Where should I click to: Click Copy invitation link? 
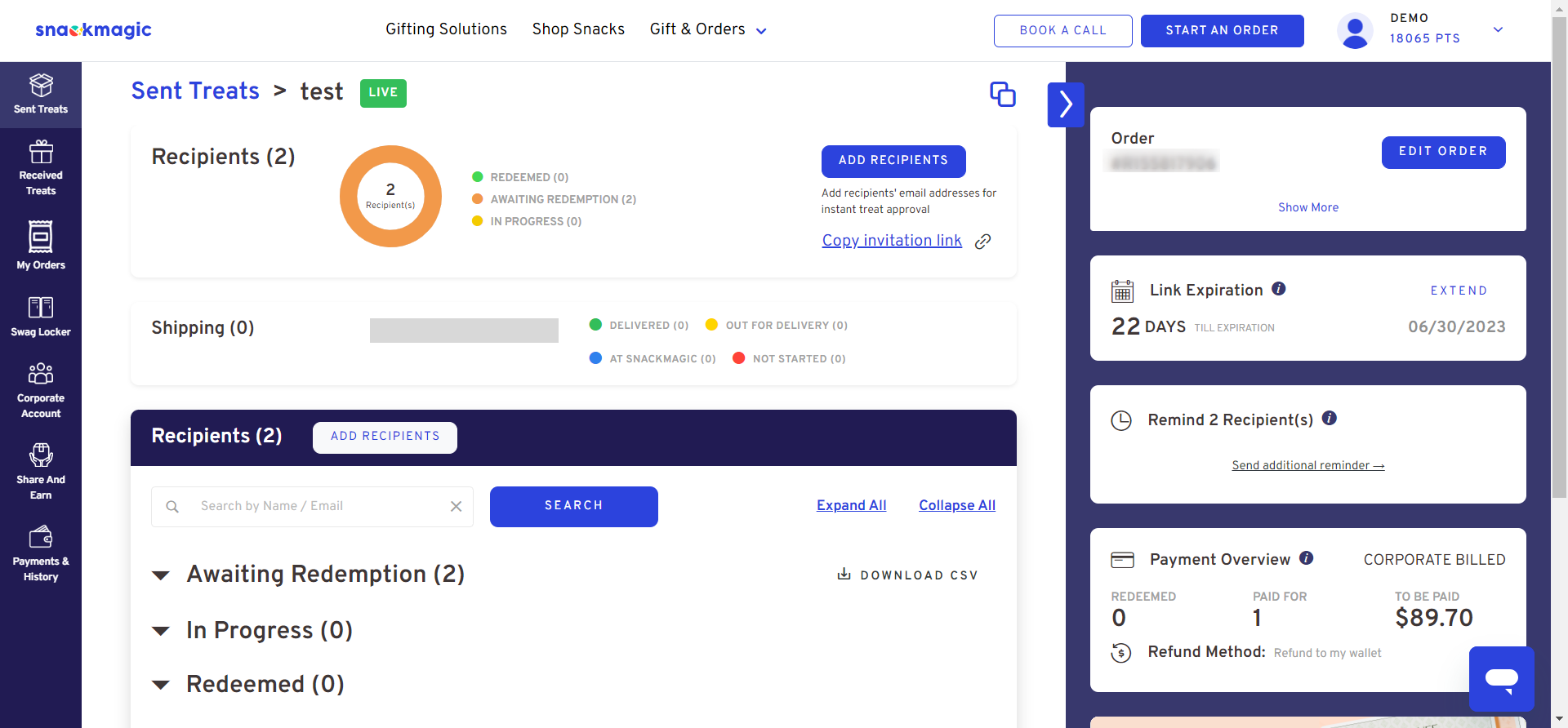(x=892, y=241)
